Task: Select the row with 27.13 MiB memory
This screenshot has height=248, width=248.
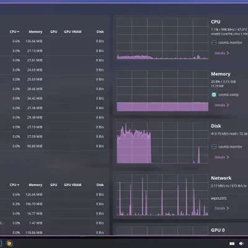Action: click(x=53, y=51)
